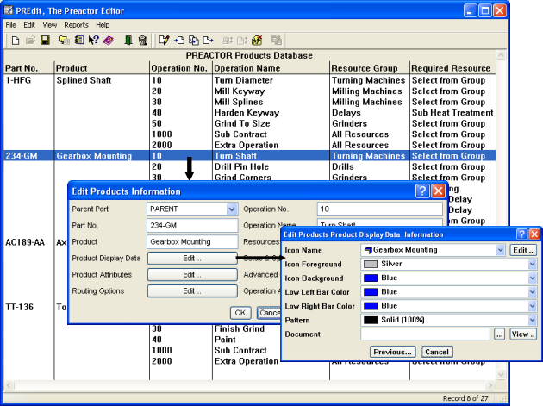Image resolution: width=543 pixels, height=406 pixels.
Task: Click Edit button for Routing Options
Action: 192,291
